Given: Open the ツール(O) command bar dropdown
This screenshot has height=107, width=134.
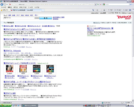Looking at the screenshot, I should pos(126,10).
